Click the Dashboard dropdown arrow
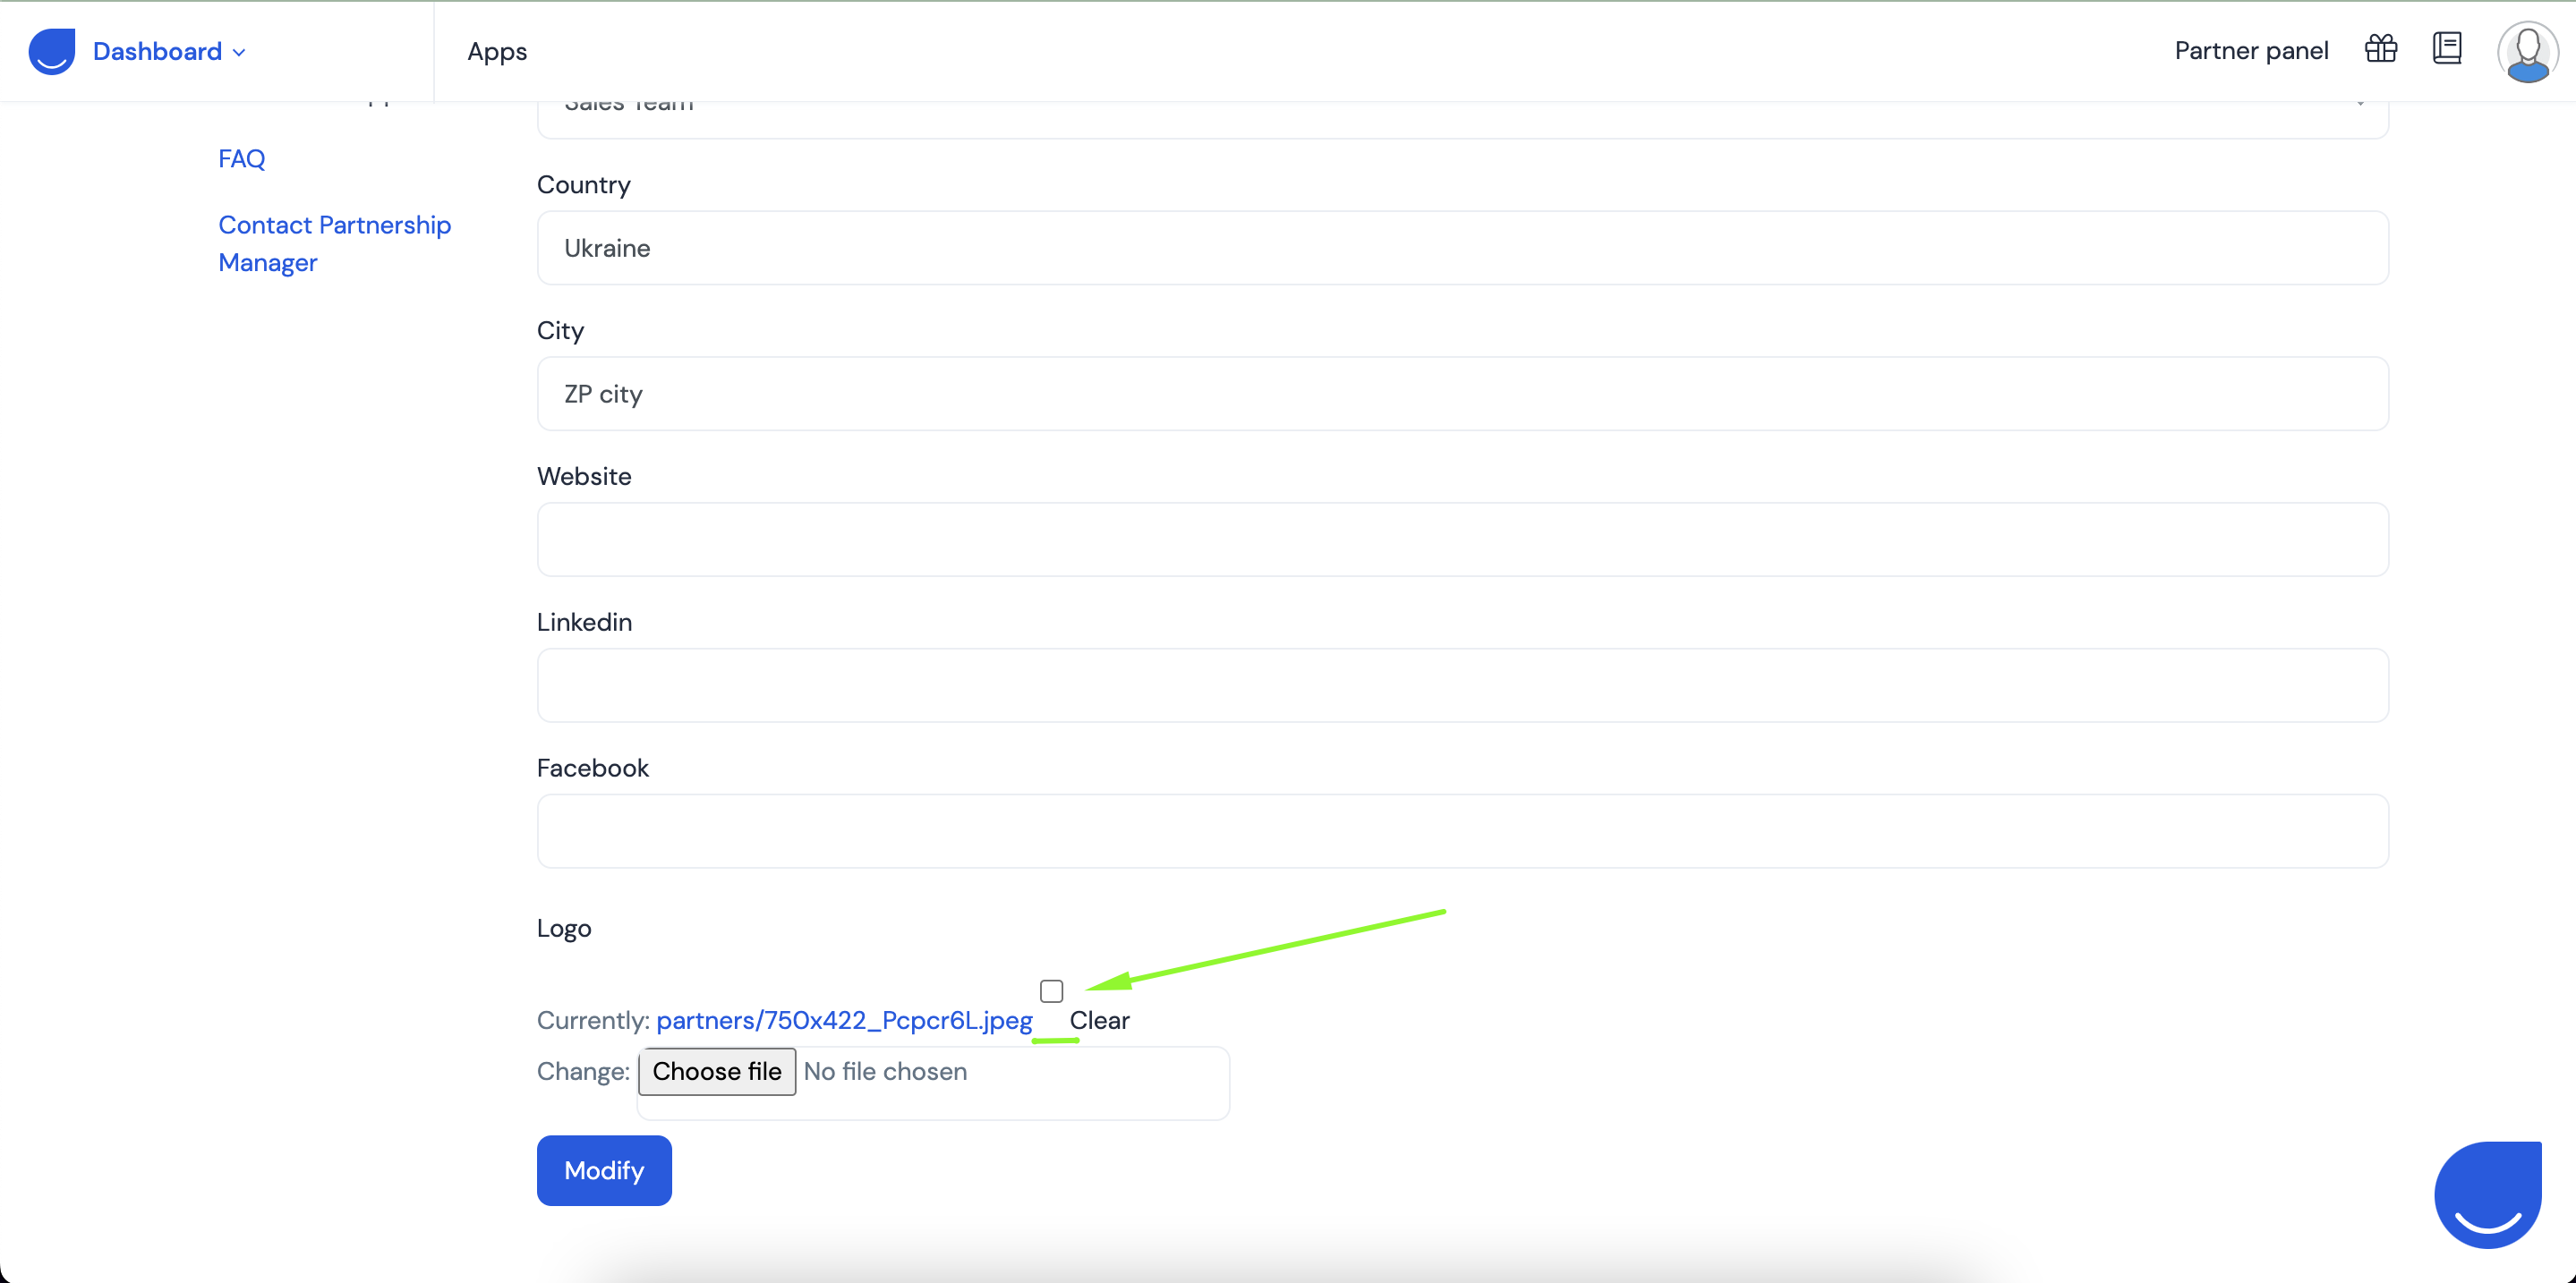 click(242, 51)
